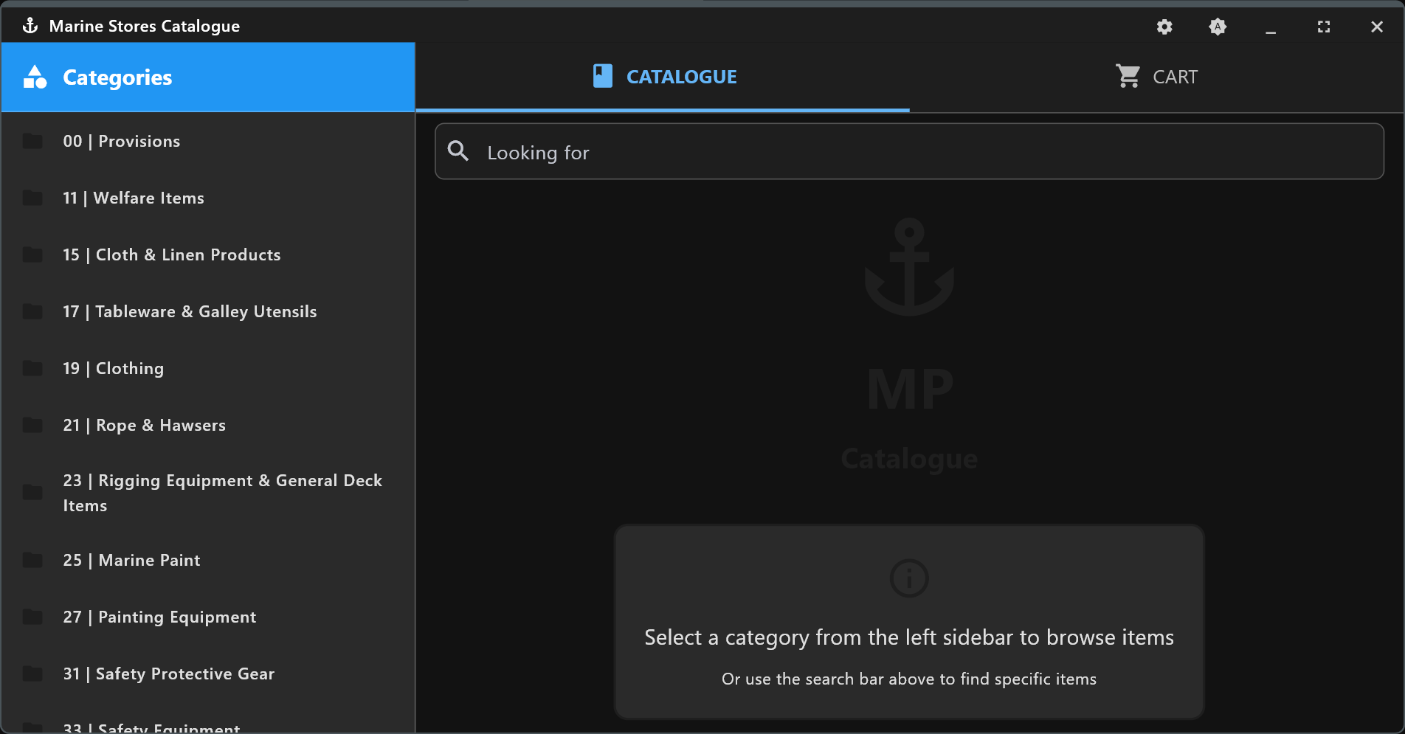
Task: Click folder icon beside Marine Paint
Action: pos(32,560)
